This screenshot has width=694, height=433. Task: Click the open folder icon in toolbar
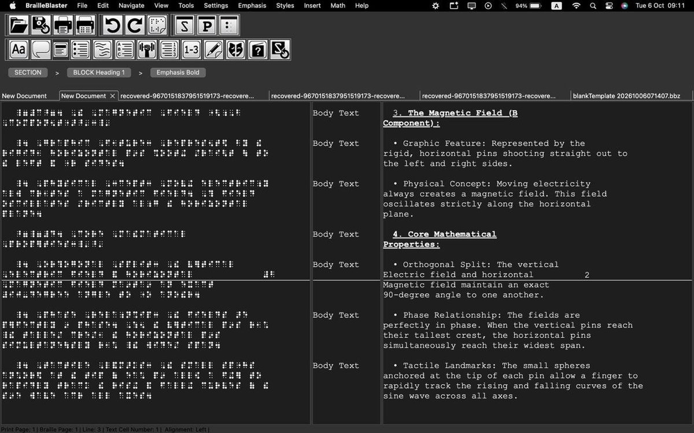tap(19, 25)
